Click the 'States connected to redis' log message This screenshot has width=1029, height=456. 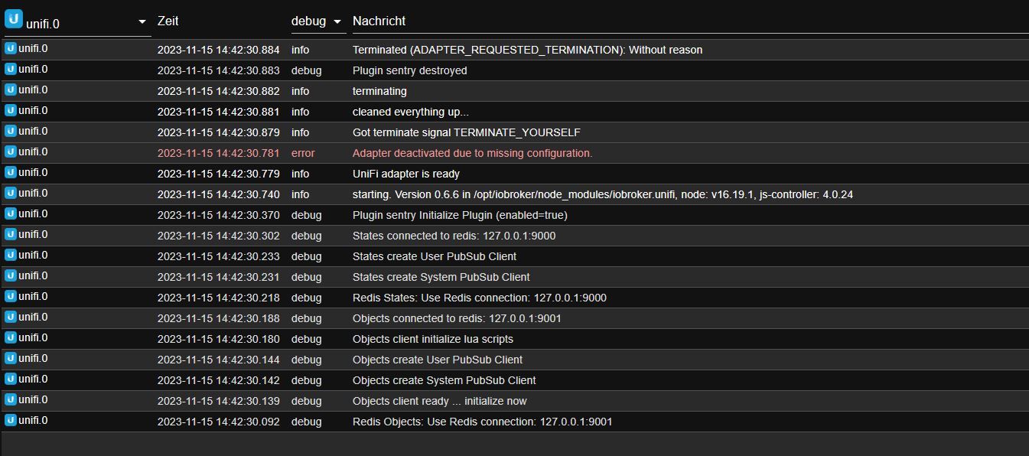tap(454, 236)
